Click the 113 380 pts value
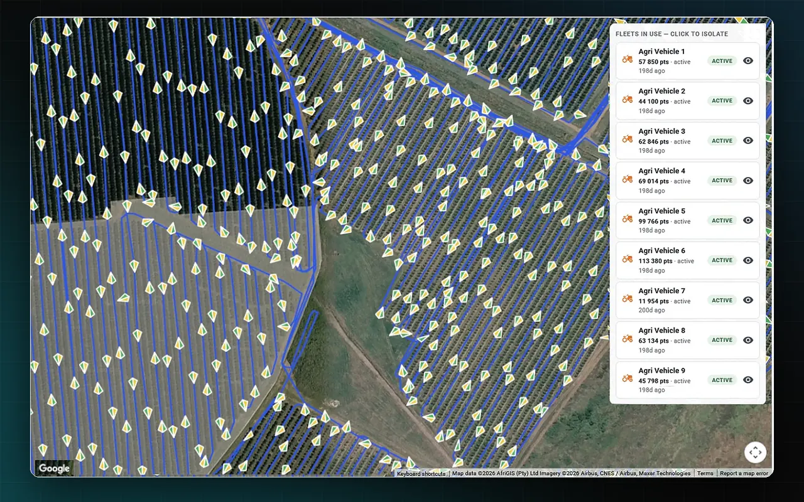Viewport: 804px width, 502px height. click(x=656, y=261)
